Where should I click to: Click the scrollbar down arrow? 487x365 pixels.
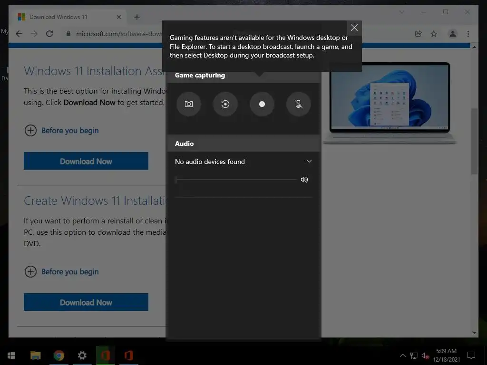pos(474,333)
